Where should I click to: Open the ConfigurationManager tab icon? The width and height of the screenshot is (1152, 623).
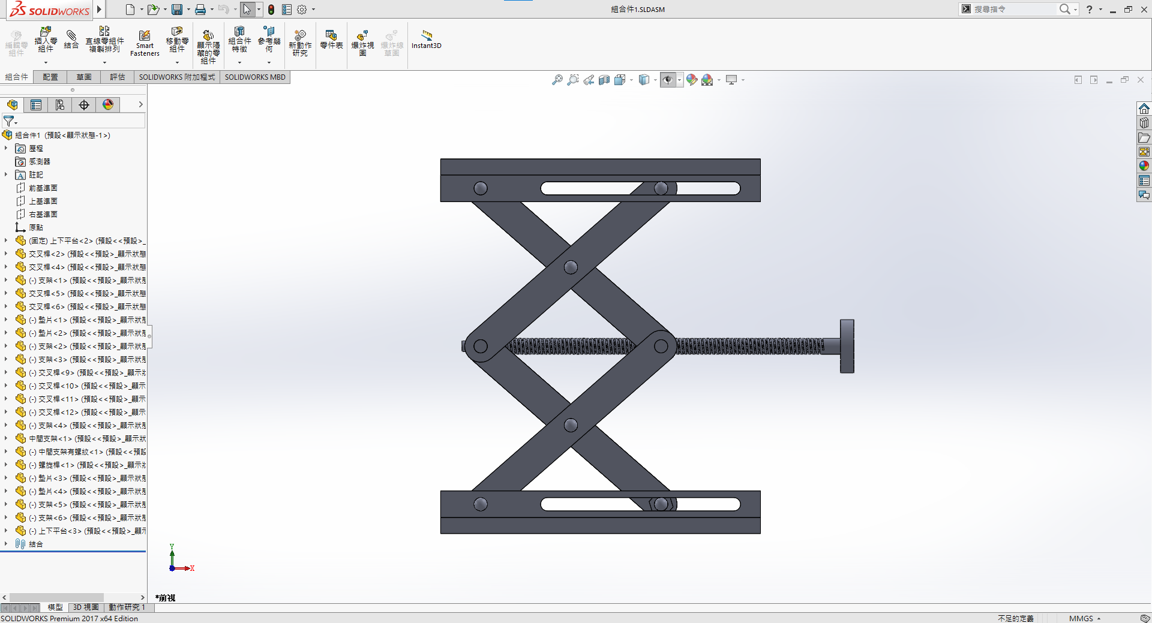(60, 105)
